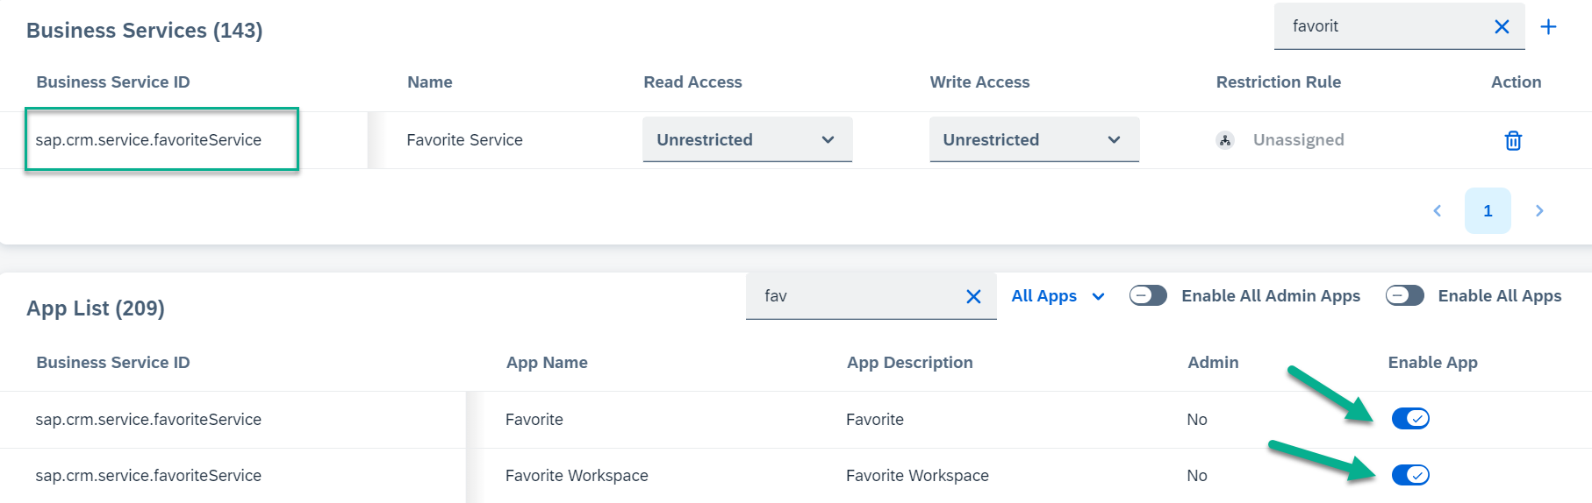Go to next page arrow
This screenshot has height=503, width=1592.
click(x=1539, y=210)
